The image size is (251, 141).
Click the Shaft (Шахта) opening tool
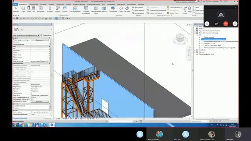(x=189, y=9)
